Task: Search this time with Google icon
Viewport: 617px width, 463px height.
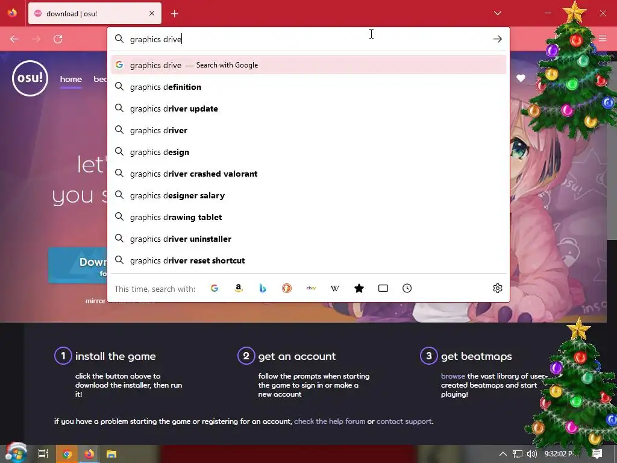Action: [x=215, y=288]
